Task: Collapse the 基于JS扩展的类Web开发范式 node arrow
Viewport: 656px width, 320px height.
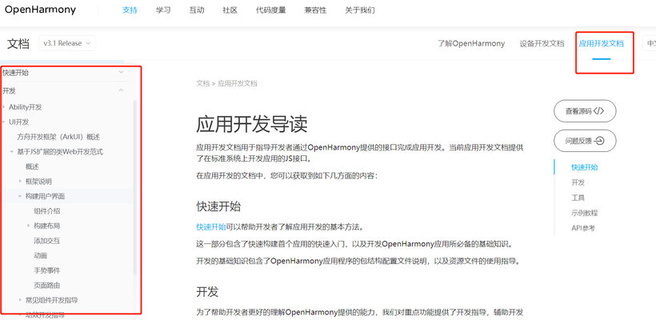Action: (12, 152)
